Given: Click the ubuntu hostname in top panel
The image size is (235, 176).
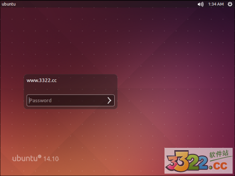Looking at the screenshot, I should (x=8, y=4).
